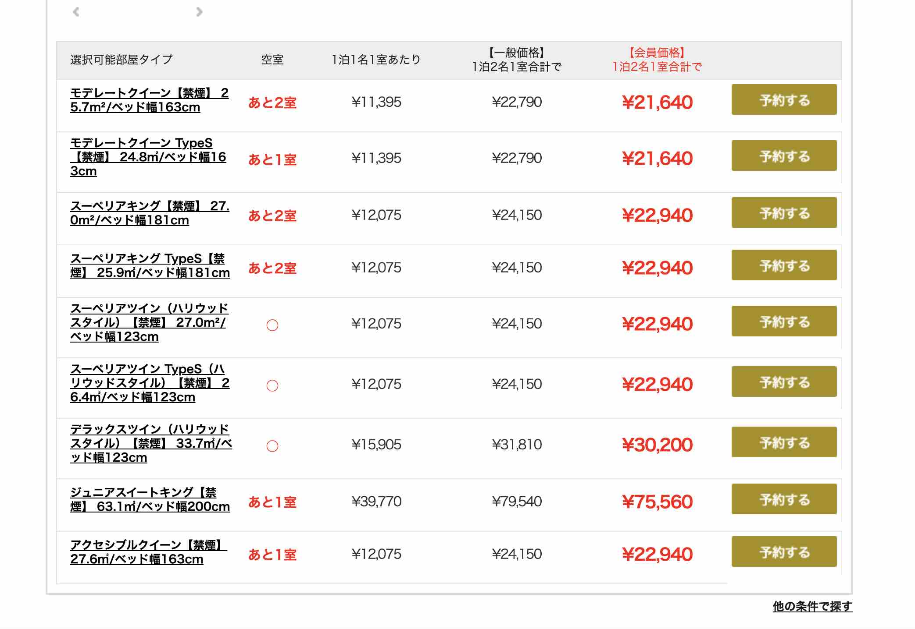Book the ¥30,200 デラックスツイン room

coord(783,442)
